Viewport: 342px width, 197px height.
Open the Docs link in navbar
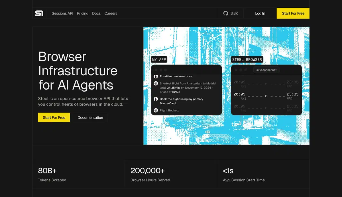96,13
